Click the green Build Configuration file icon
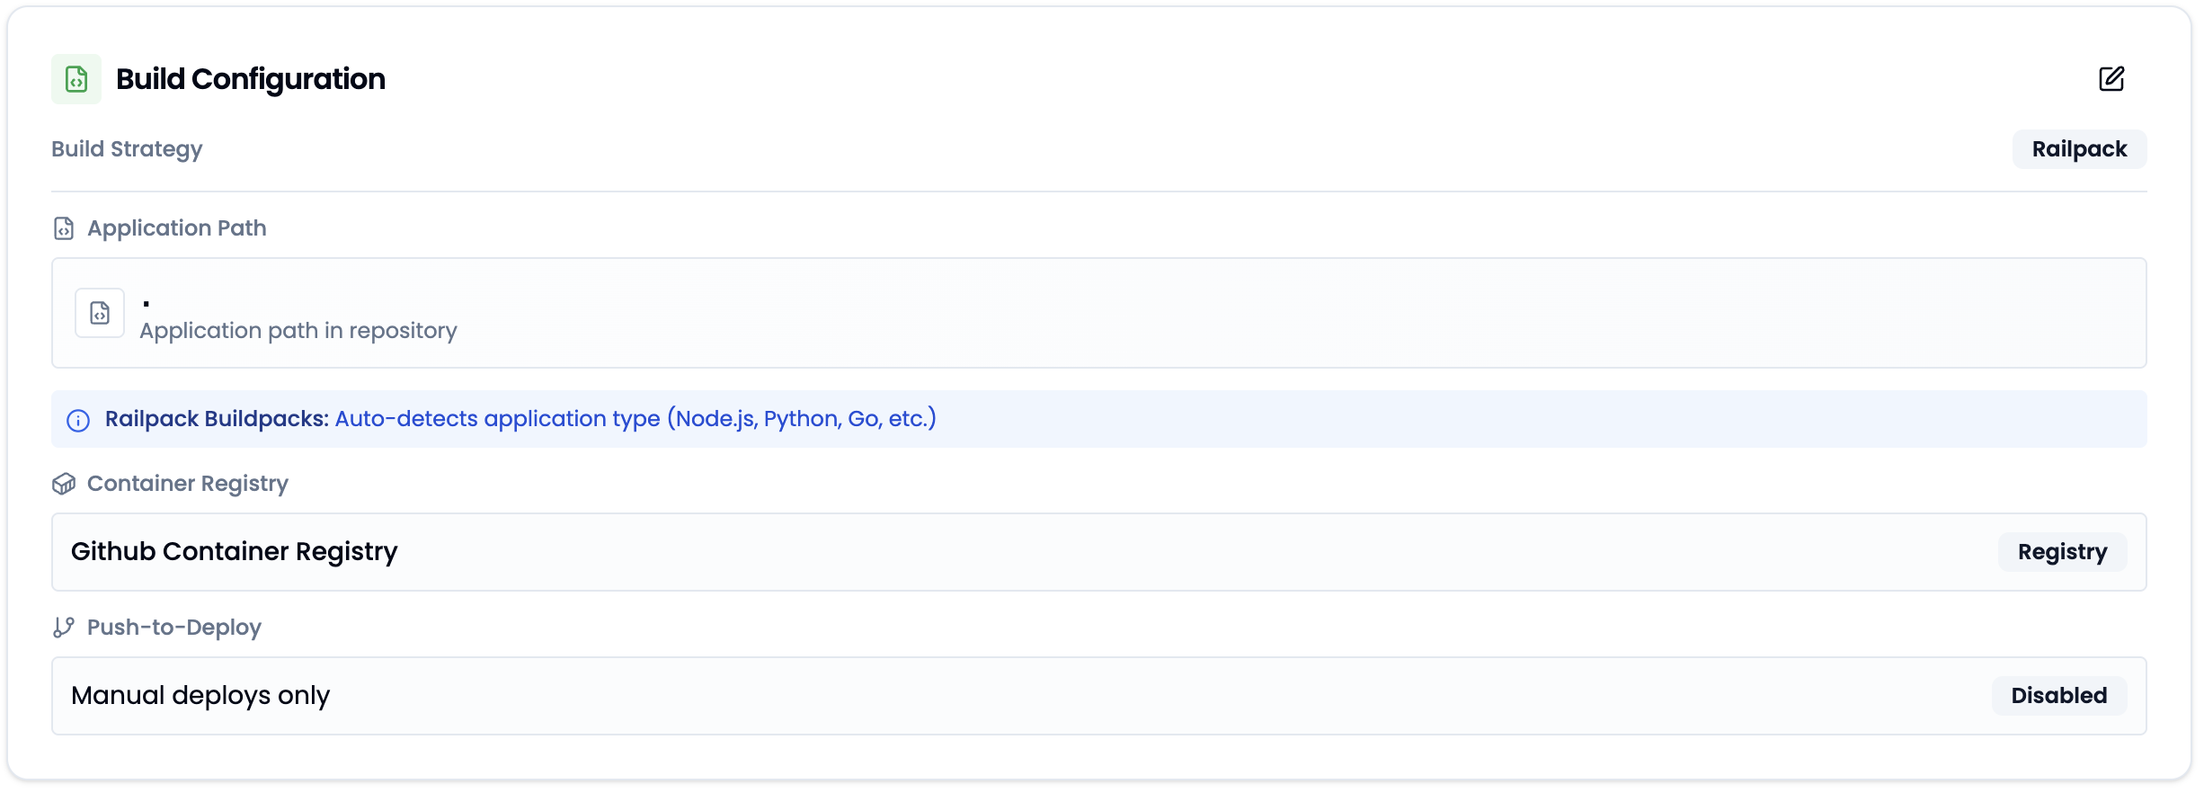 coord(76,79)
